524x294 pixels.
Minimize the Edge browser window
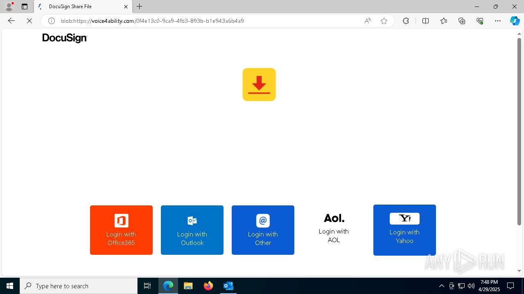point(477,7)
